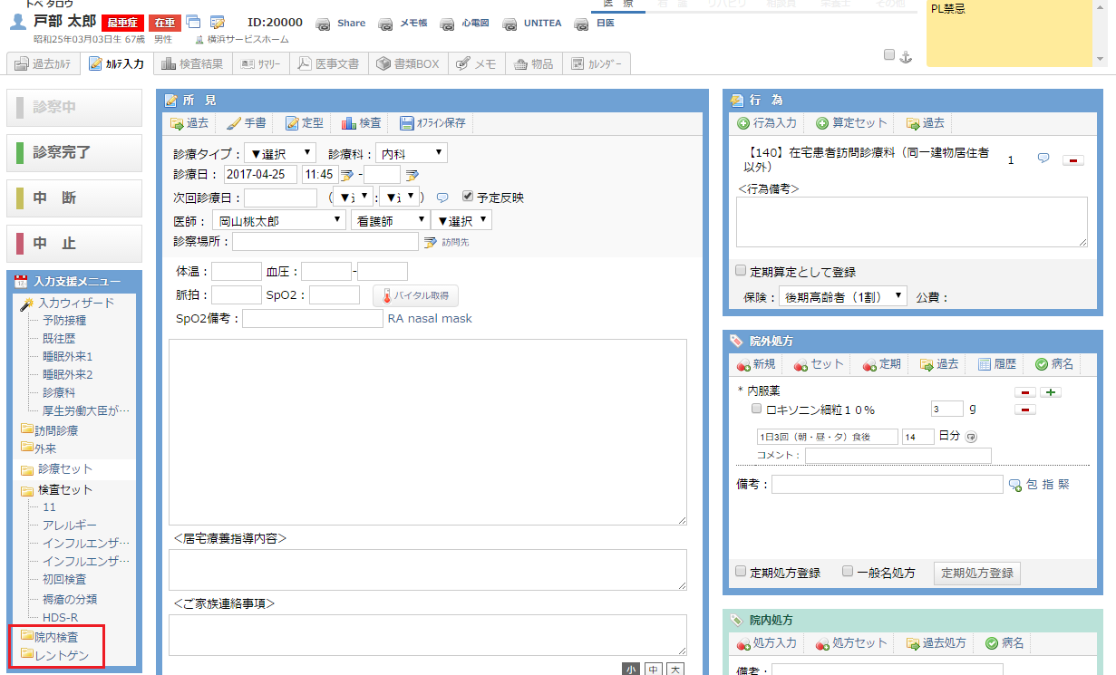Click the 中断 button
Screen dimensions: 1116x675
pyautogui.click(x=74, y=198)
